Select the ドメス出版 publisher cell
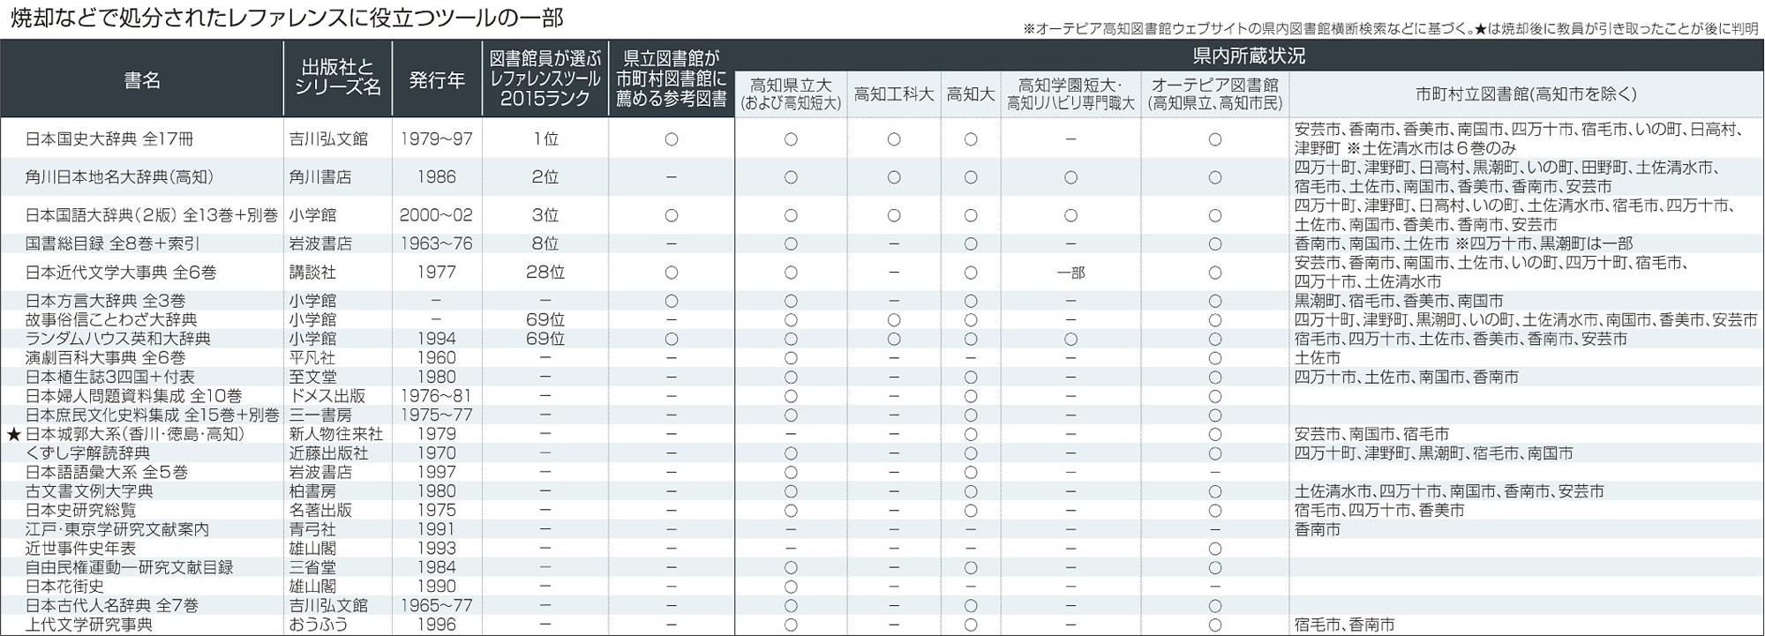 pos(327,396)
